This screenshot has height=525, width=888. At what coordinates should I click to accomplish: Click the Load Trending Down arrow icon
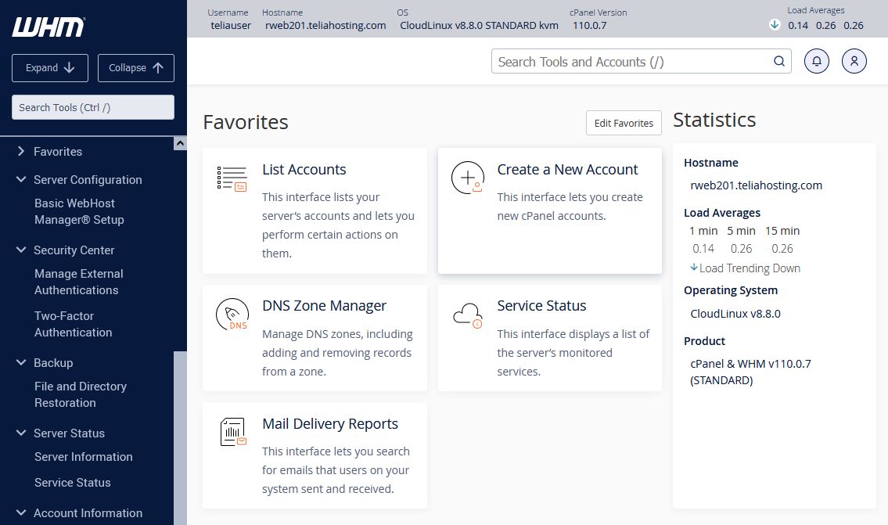click(x=694, y=268)
